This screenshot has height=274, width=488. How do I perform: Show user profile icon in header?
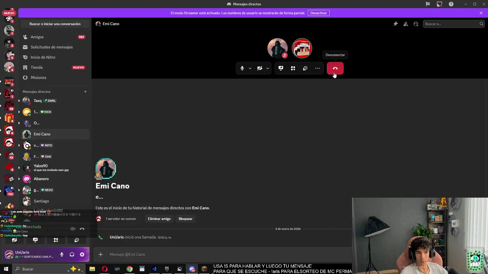tap(416, 24)
